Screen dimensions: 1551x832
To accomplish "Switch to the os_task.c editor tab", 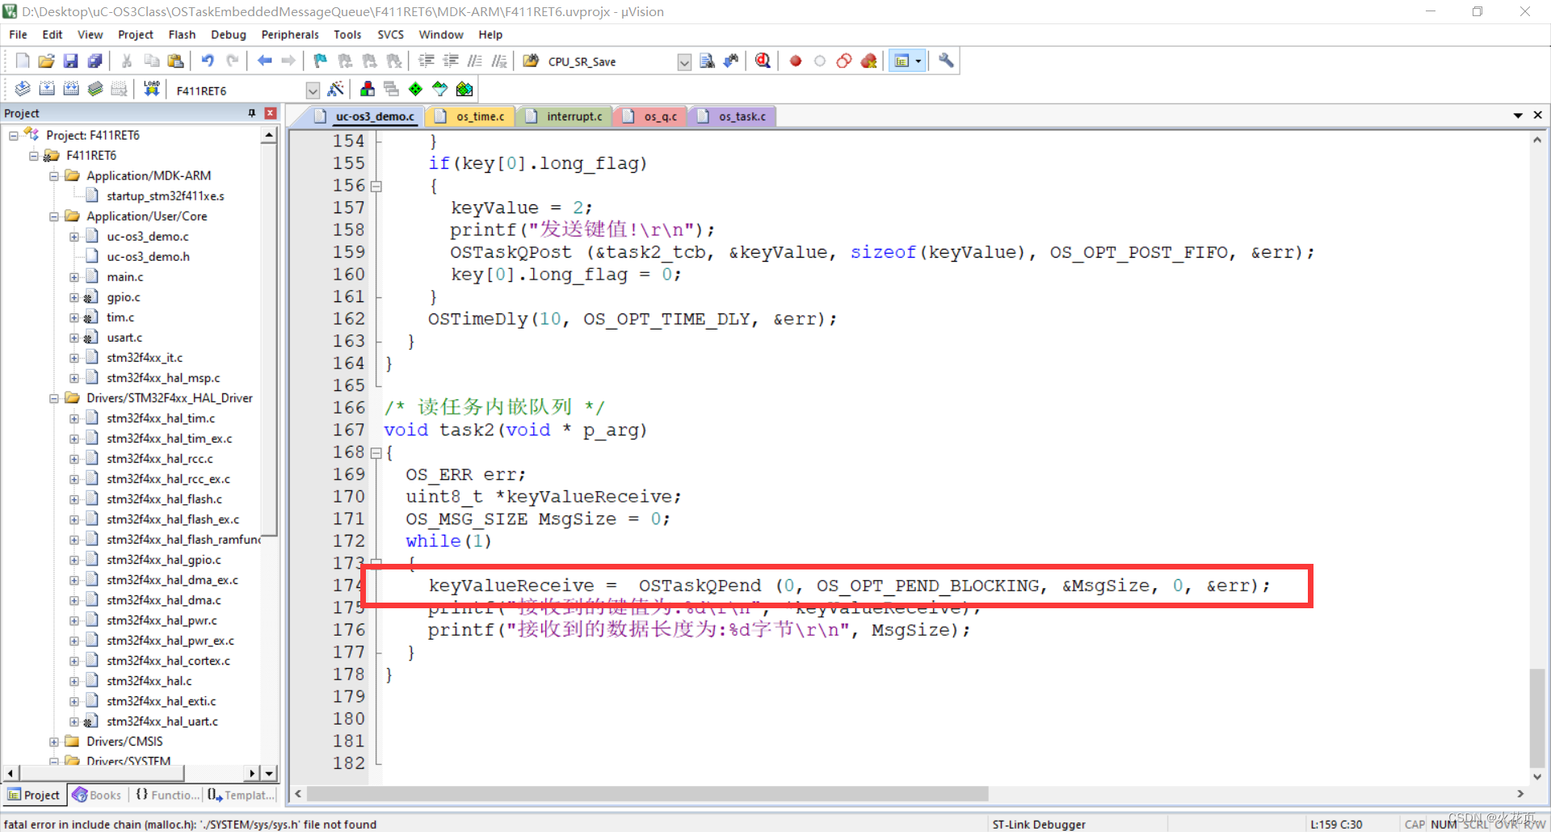I will (x=733, y=116).
